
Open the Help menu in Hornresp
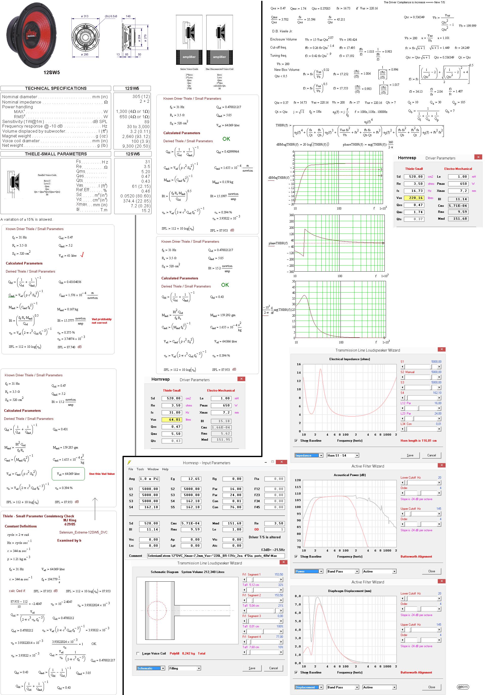(x=165, y=469)
